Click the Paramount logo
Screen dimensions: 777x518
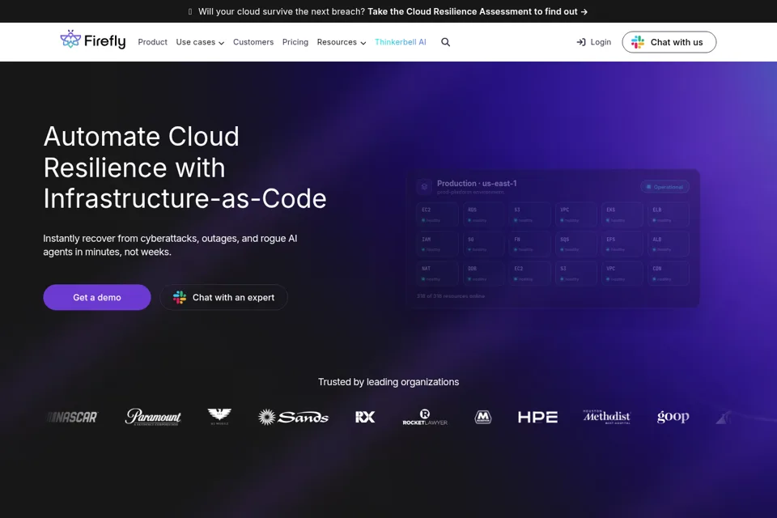tap(153, 417)
